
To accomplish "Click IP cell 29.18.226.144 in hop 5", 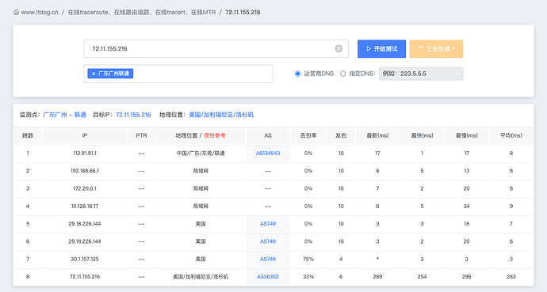I will (85, 224).
